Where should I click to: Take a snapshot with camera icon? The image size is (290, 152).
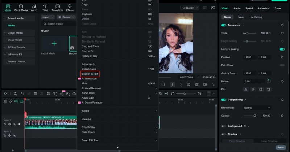[x=197, y=84]
